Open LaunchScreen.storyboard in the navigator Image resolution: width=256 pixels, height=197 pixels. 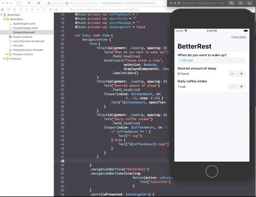point(28,41)
